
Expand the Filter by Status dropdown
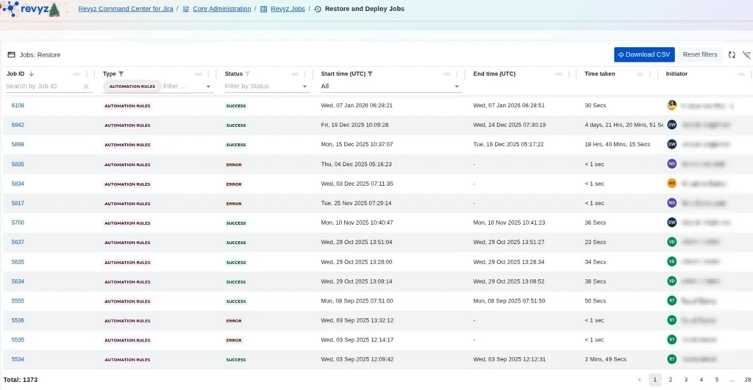coord(305,87)
